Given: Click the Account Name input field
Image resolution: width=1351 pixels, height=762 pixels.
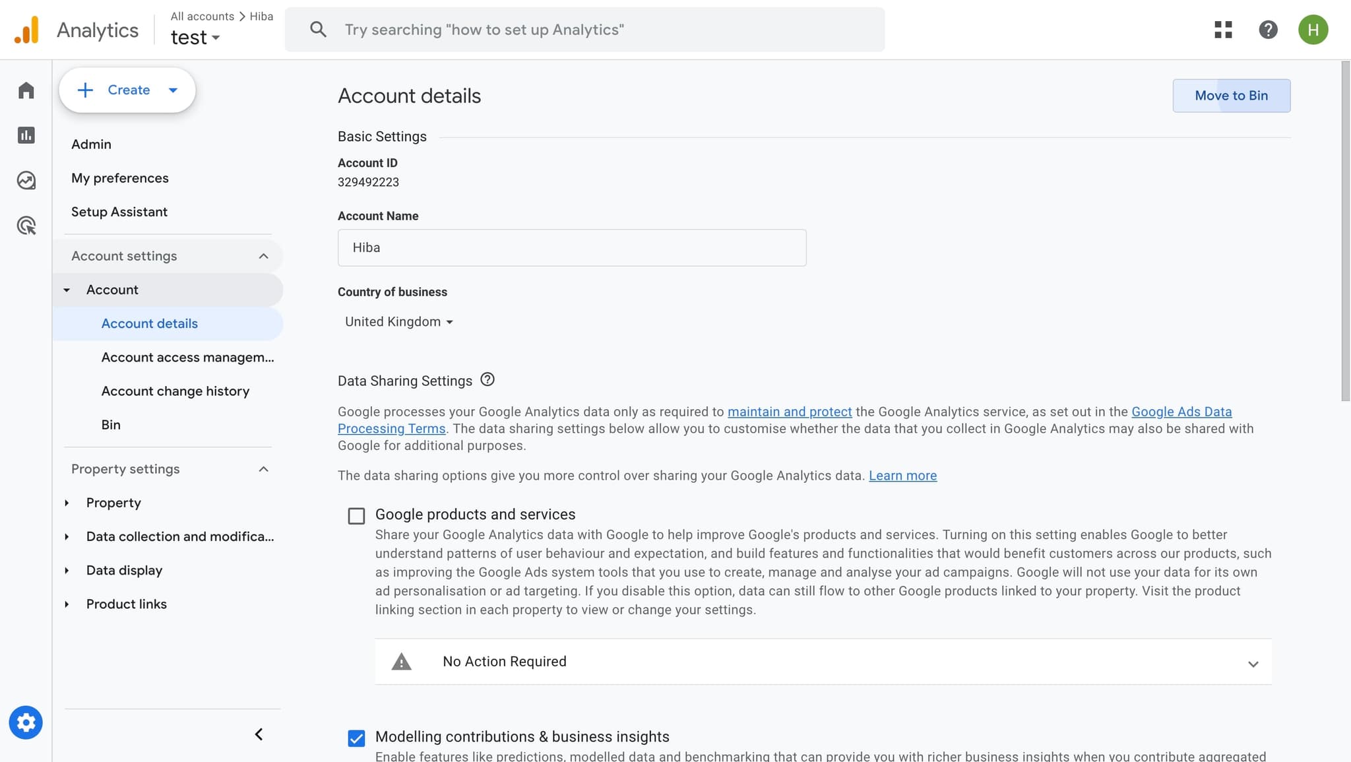Looking at the screenshot, I should tap(571, 247).
